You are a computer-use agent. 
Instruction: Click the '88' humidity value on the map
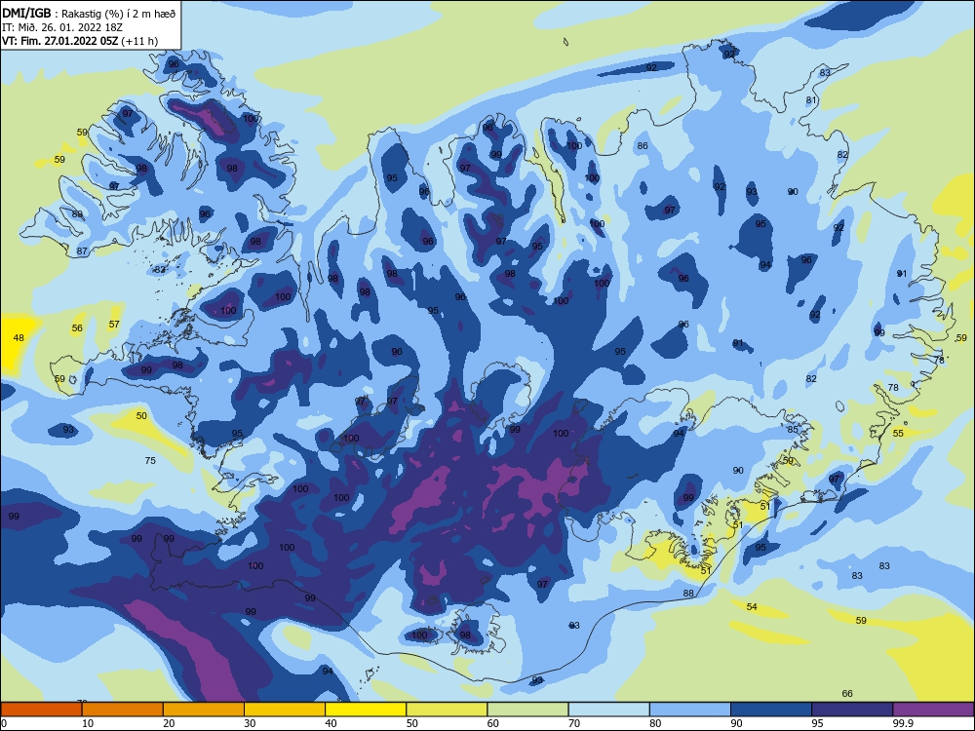[x=688, y=593]
